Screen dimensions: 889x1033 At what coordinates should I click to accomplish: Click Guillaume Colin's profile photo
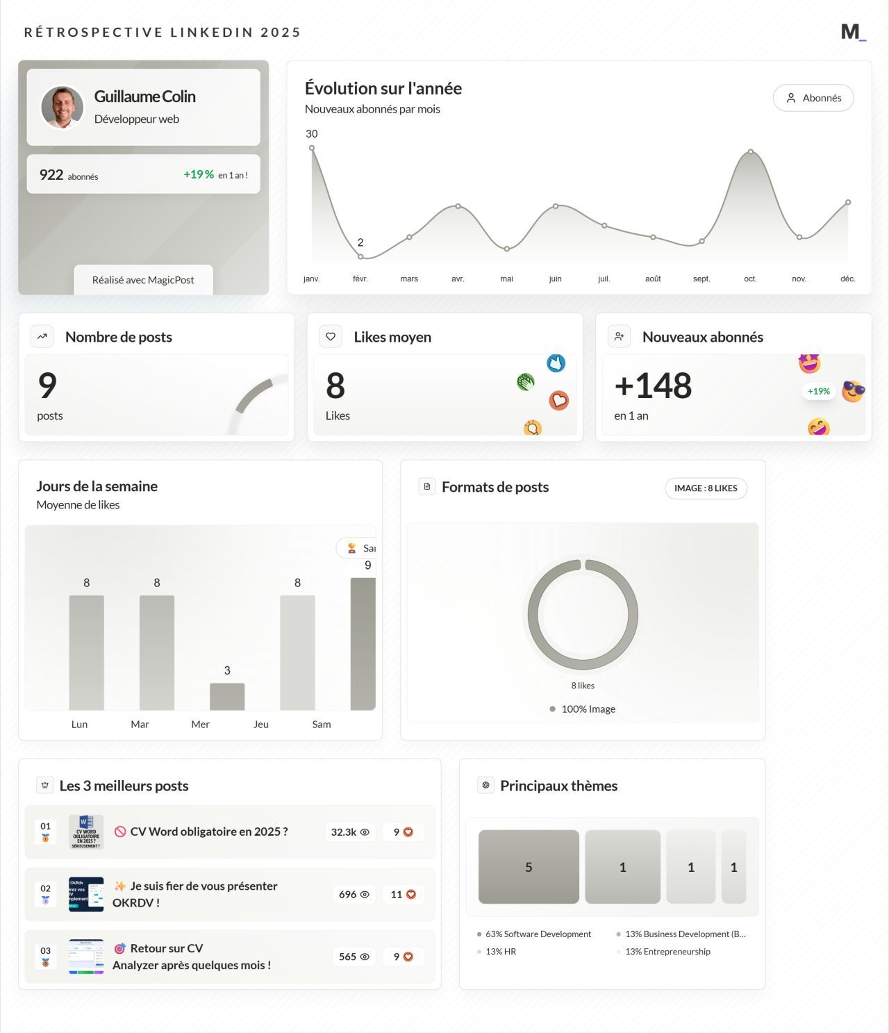point(63,107)
